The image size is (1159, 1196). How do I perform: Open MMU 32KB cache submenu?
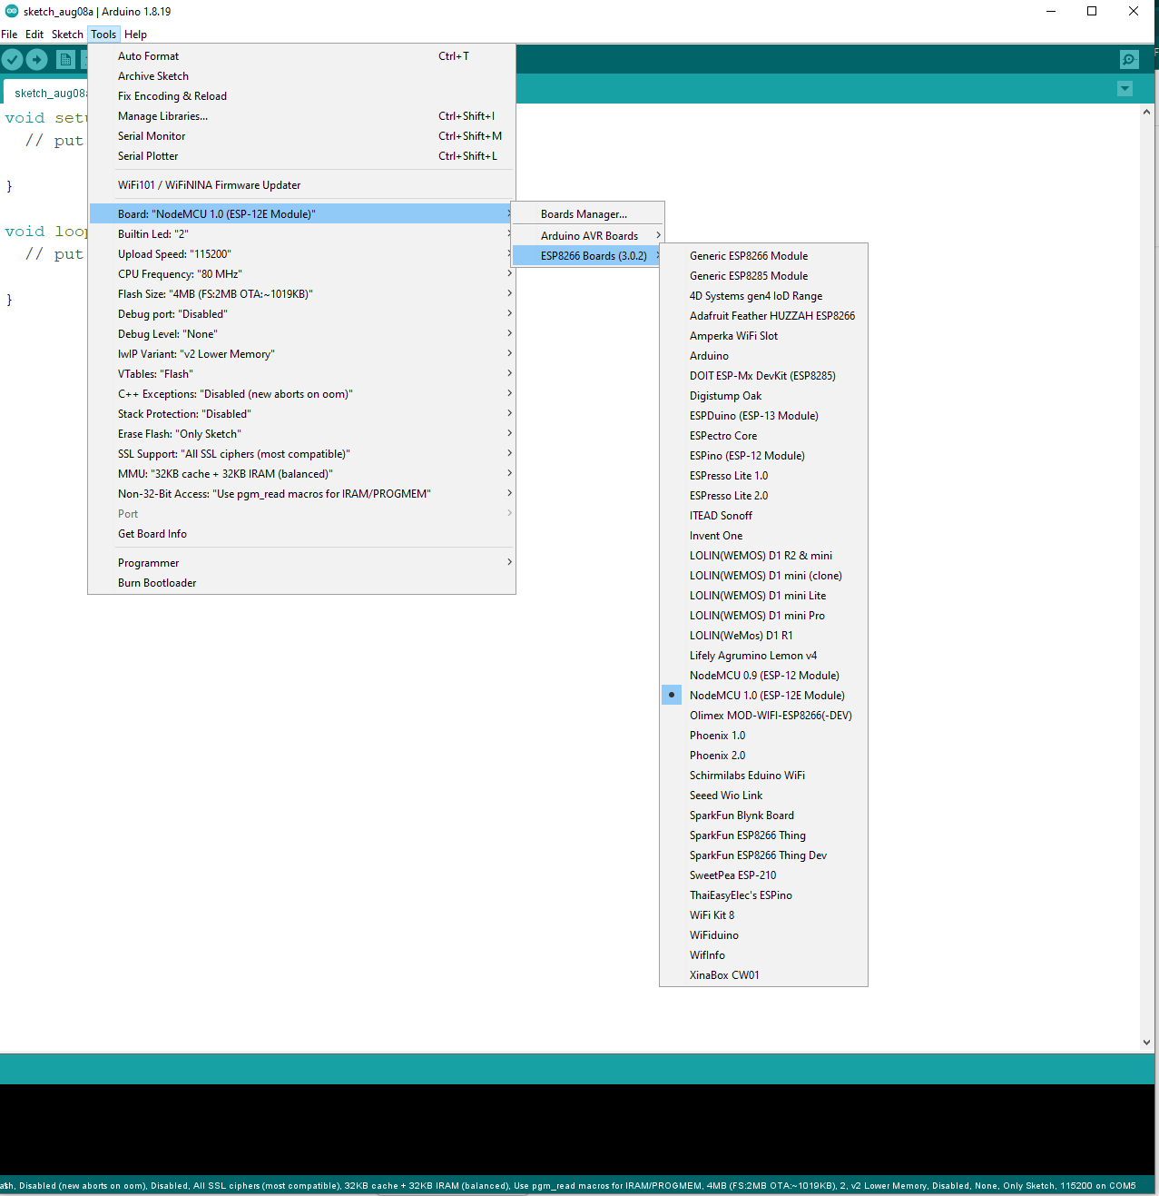(301, 474)
